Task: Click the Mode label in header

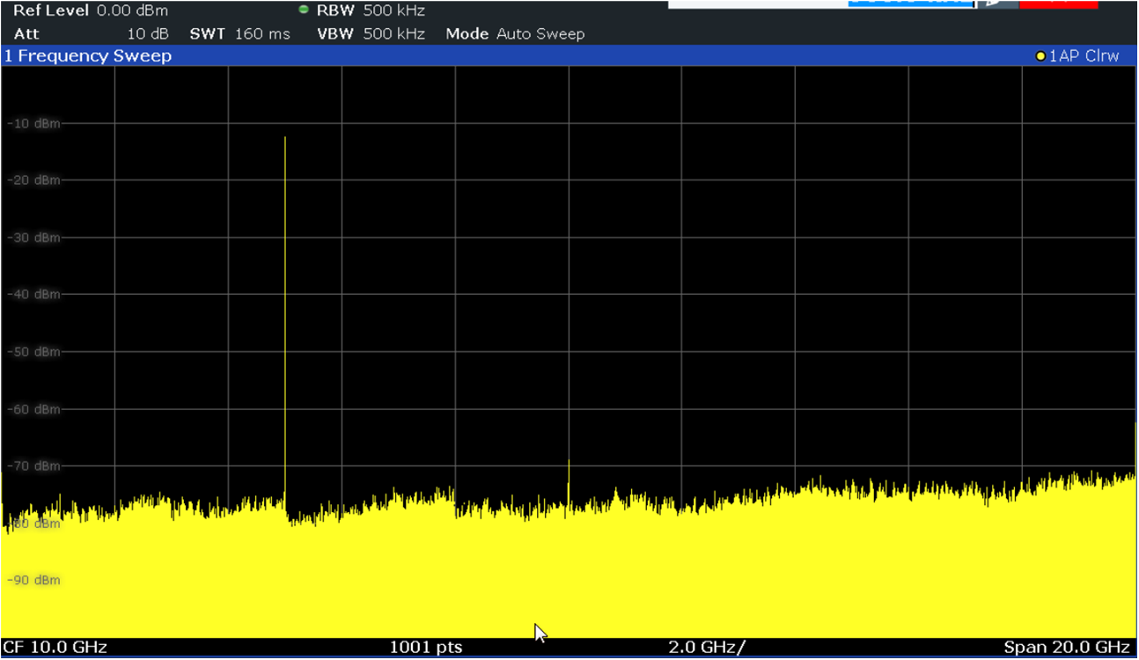Action: coord(467,33)
